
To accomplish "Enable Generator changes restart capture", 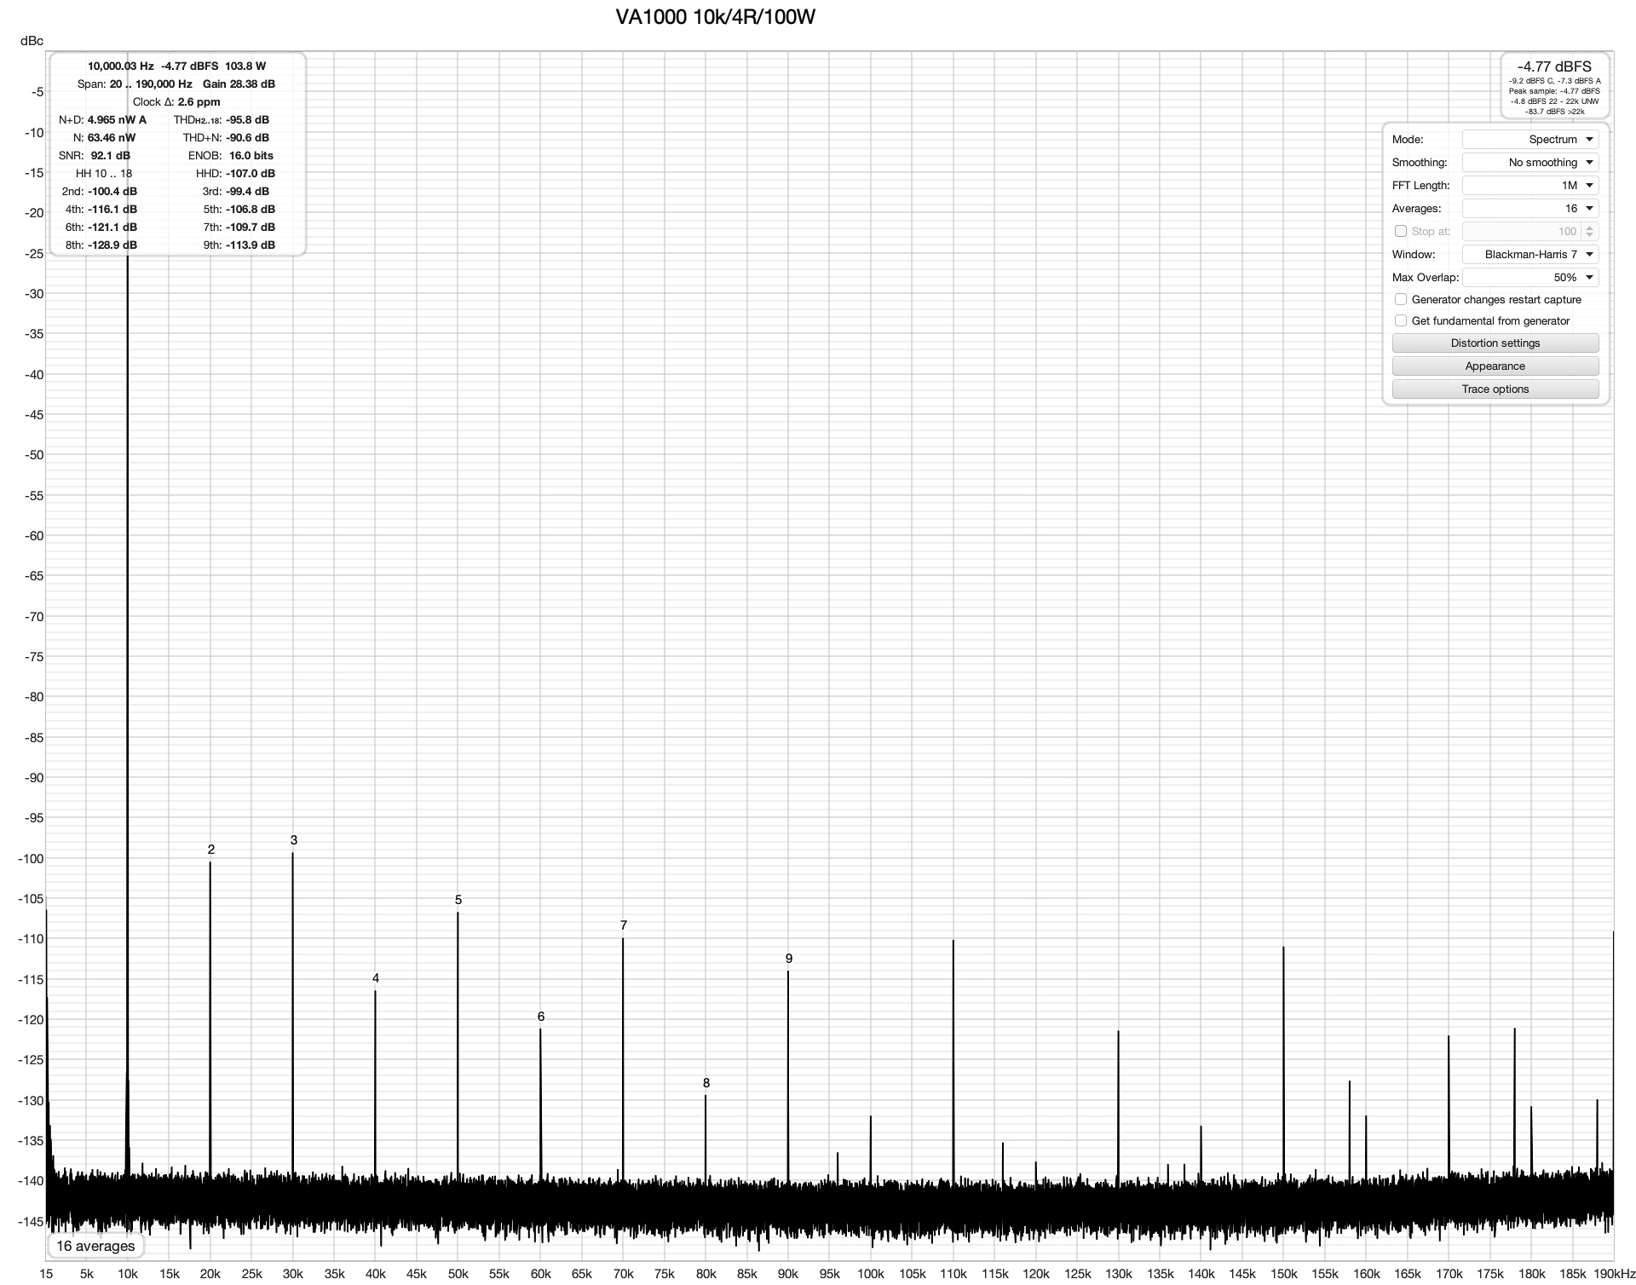I will pyautogui.click(x=1400, y=300).
